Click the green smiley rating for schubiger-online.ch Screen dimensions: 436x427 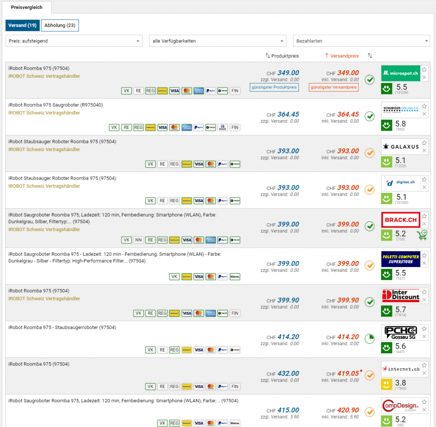(386, 125)
